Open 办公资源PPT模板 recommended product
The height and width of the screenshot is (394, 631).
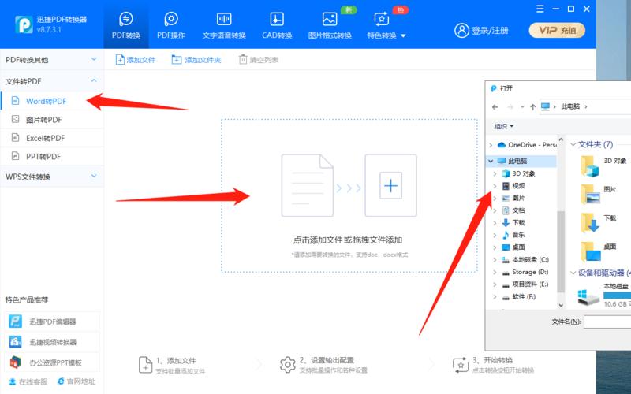click(52, 362)
